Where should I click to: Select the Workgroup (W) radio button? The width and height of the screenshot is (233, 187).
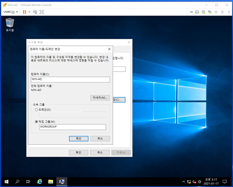[x=37, y=122]
